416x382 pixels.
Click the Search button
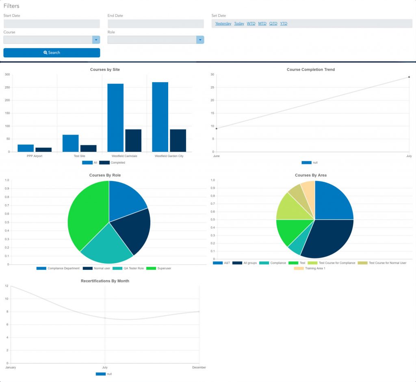pyautogui.click(x=52, y=52)
